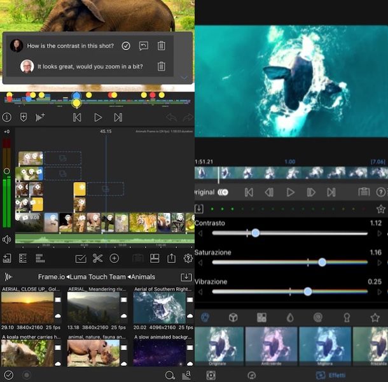Image resolution: width=388 pixels, height=382 pixels.
Task: Decrease Saturazione with left arrow
Action: (x=200, y=262)
